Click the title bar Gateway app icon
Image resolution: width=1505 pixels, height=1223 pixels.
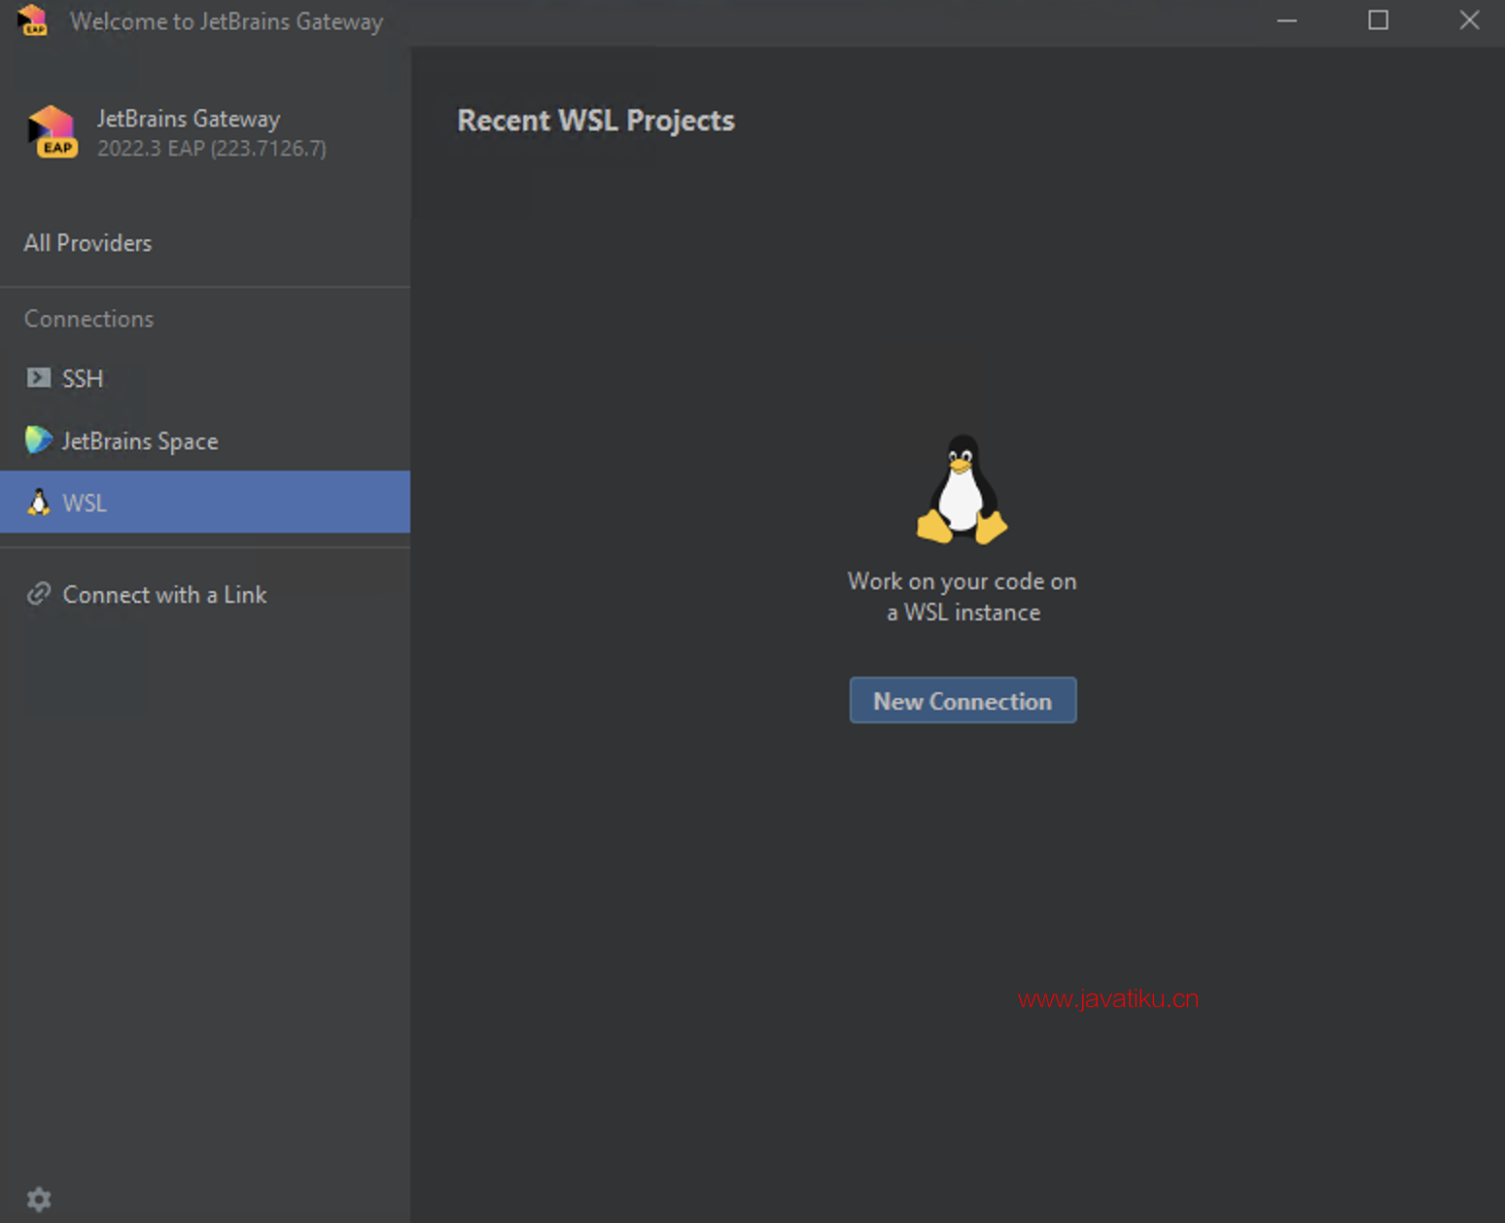pyautogui.click(x=32, y=20)
